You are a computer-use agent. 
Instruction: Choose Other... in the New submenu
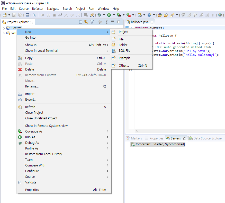point(131,66)
